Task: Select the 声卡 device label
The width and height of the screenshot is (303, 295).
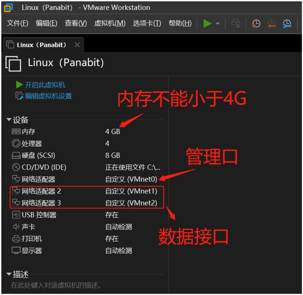Action: [x=28, y=227]
